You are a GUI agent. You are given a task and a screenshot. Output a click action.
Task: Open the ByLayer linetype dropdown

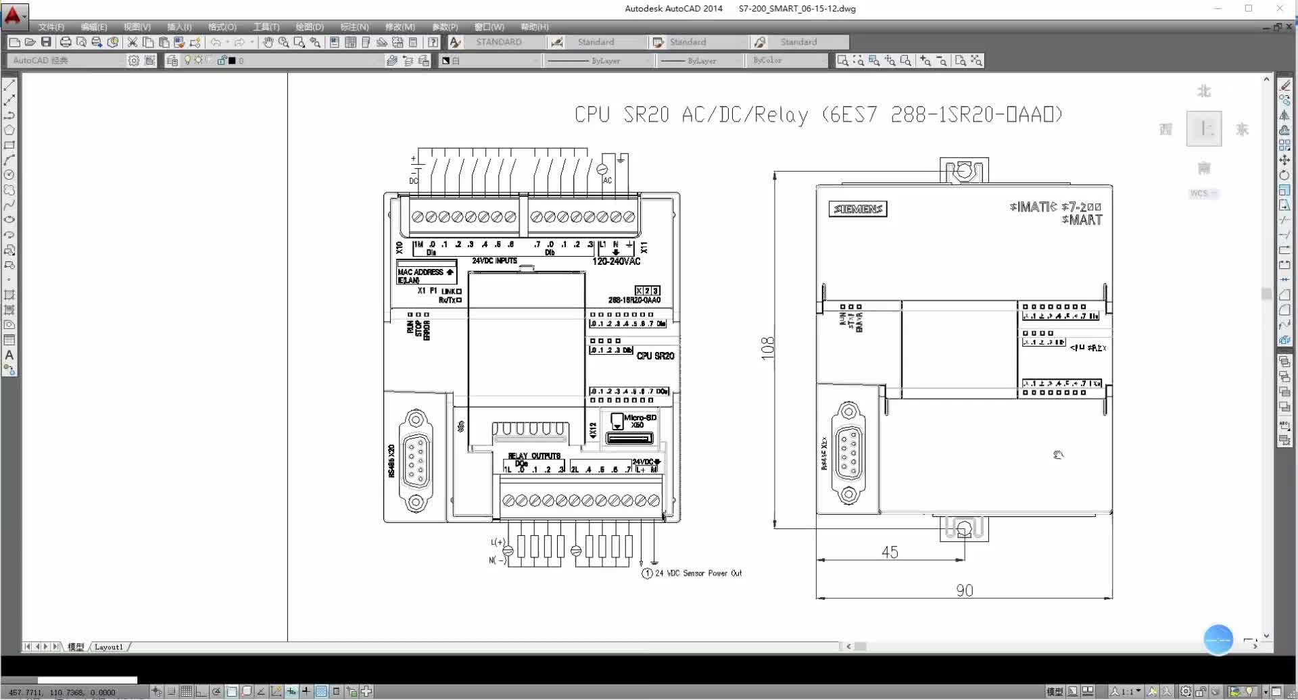[x=598, y=61]
